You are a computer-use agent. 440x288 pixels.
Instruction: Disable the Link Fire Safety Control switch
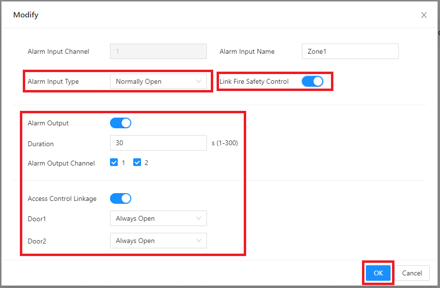click(x=313, y=81)
